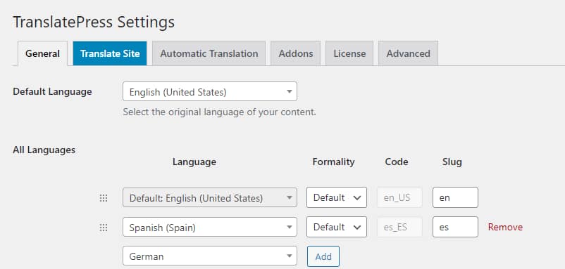The width and height of the screenshot is (565, 269).
Task: Open the Automatic Translation tab
Action: click(x=209, y=53)
